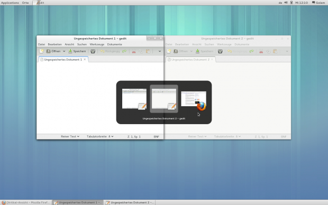Click Speichern in Dokument 2 window
Viewport: 328px width, 205px height.
(204, 51)
